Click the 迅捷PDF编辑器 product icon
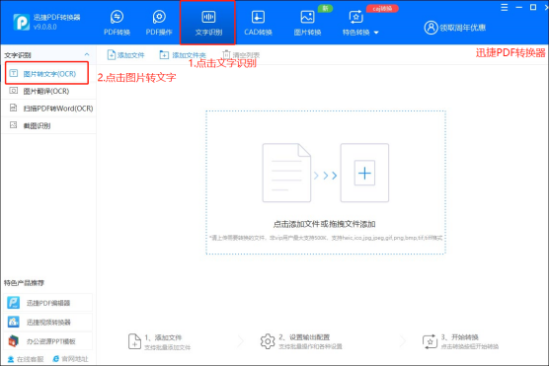Screen dimensions: 550x366 (13, 303)
